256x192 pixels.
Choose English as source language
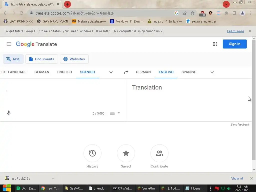pyautogui.click(x=65, y=72)
